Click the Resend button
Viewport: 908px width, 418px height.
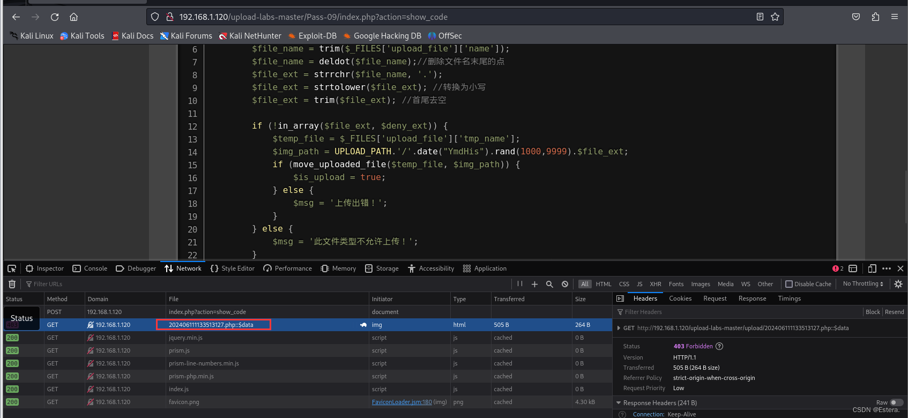click(894, 312)
